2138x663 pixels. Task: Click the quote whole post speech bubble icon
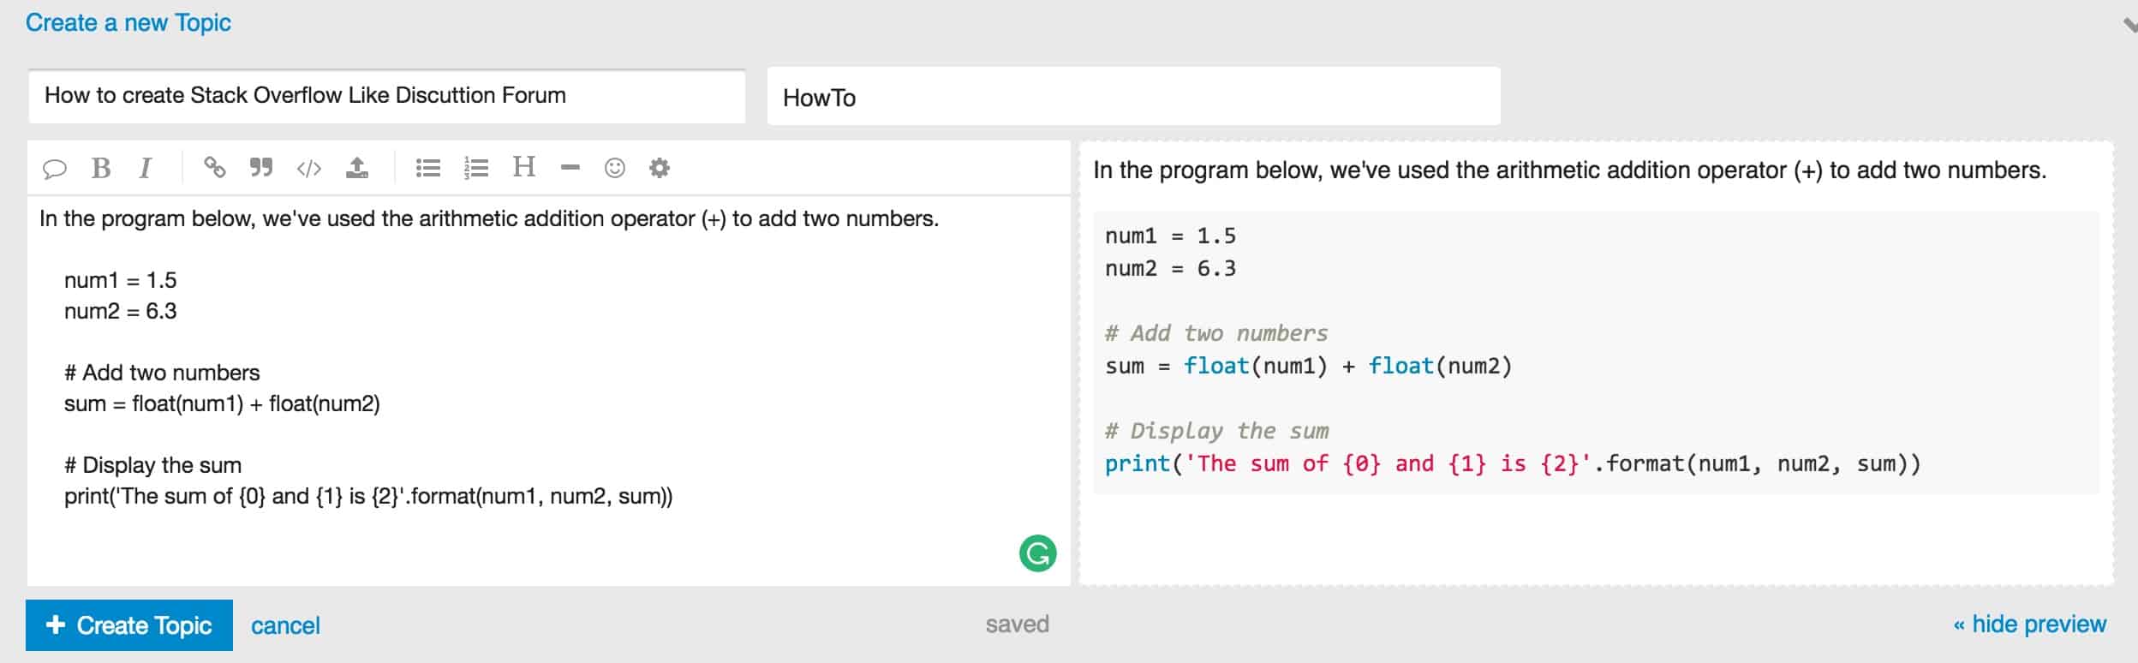coord(54,168)
